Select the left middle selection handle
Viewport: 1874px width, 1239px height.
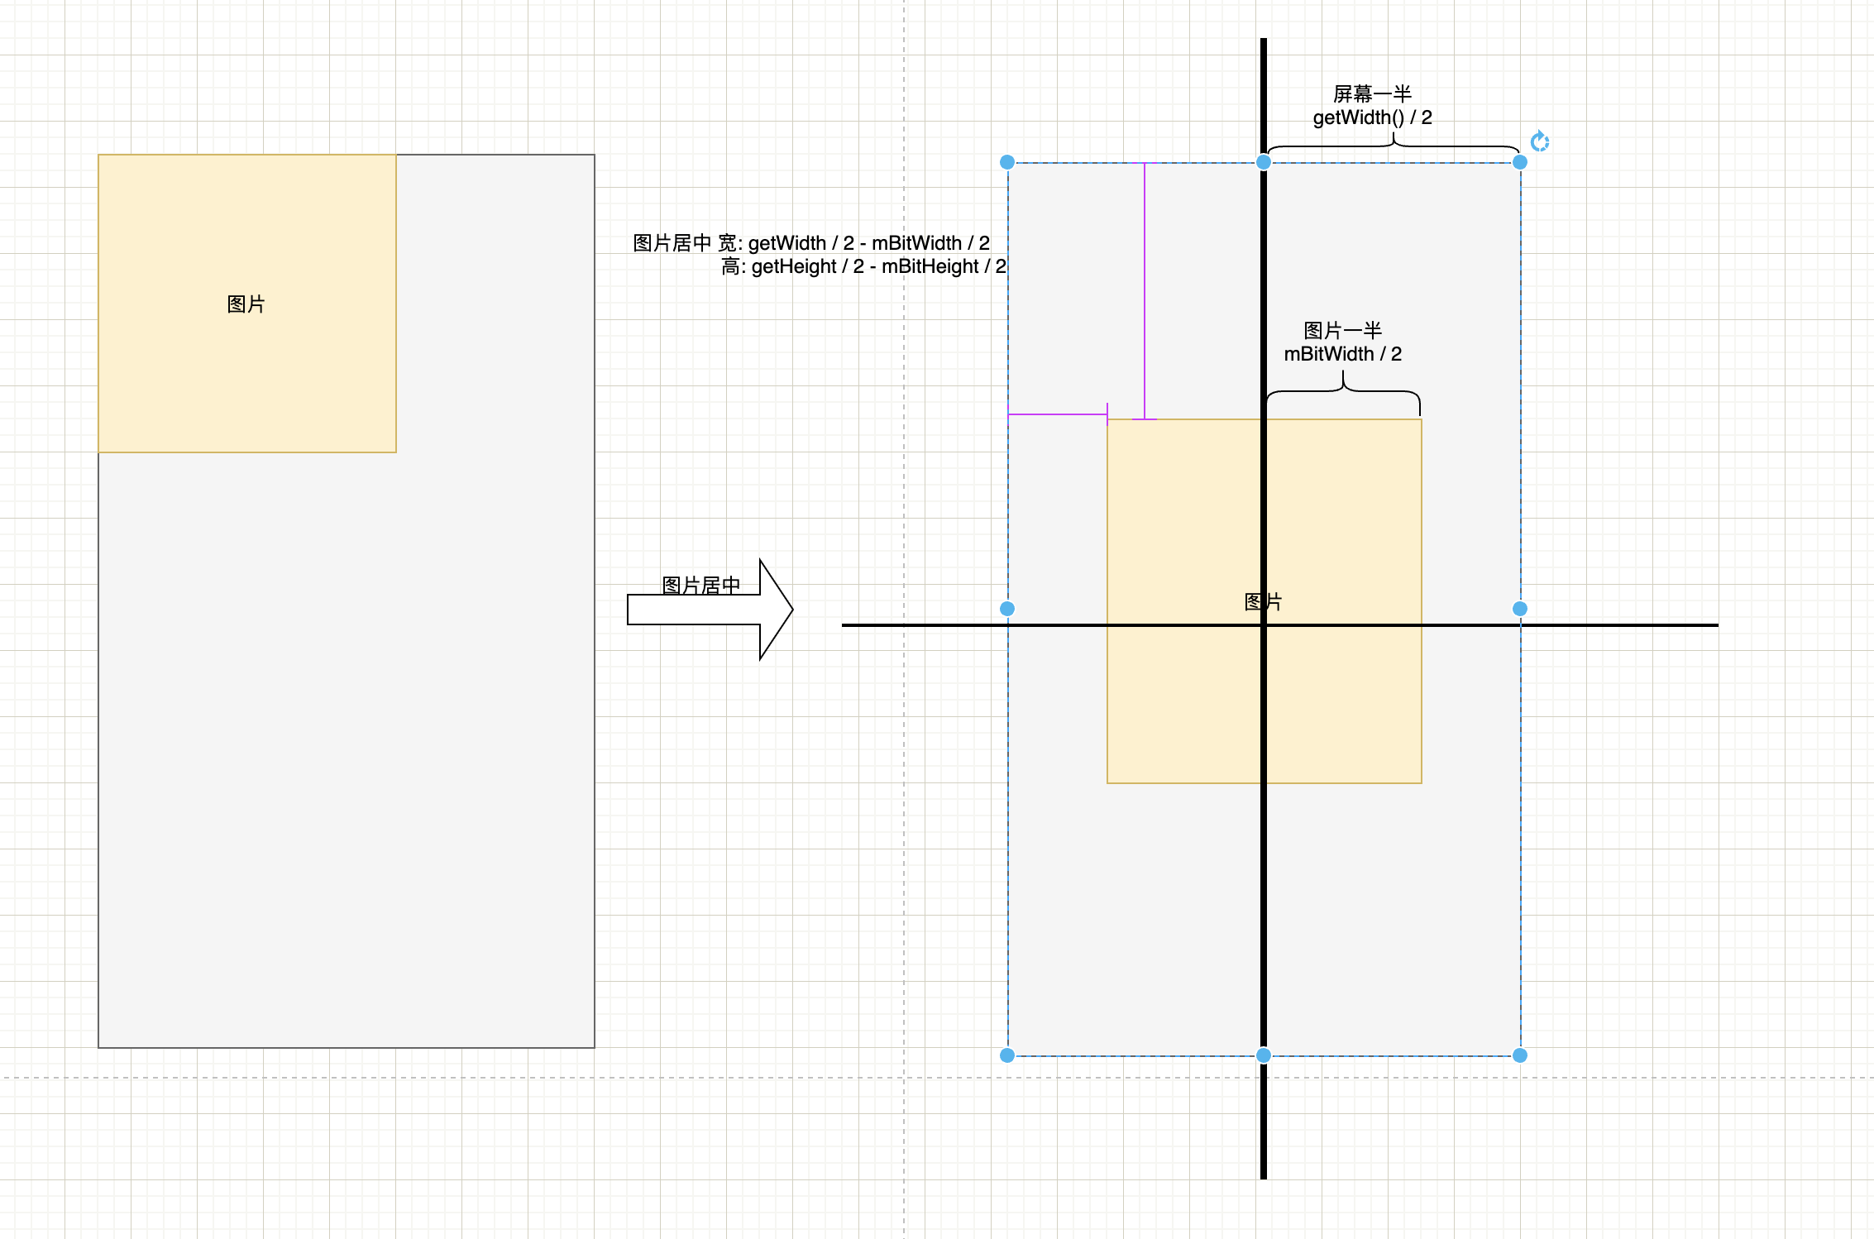[x=1007, y=610]
